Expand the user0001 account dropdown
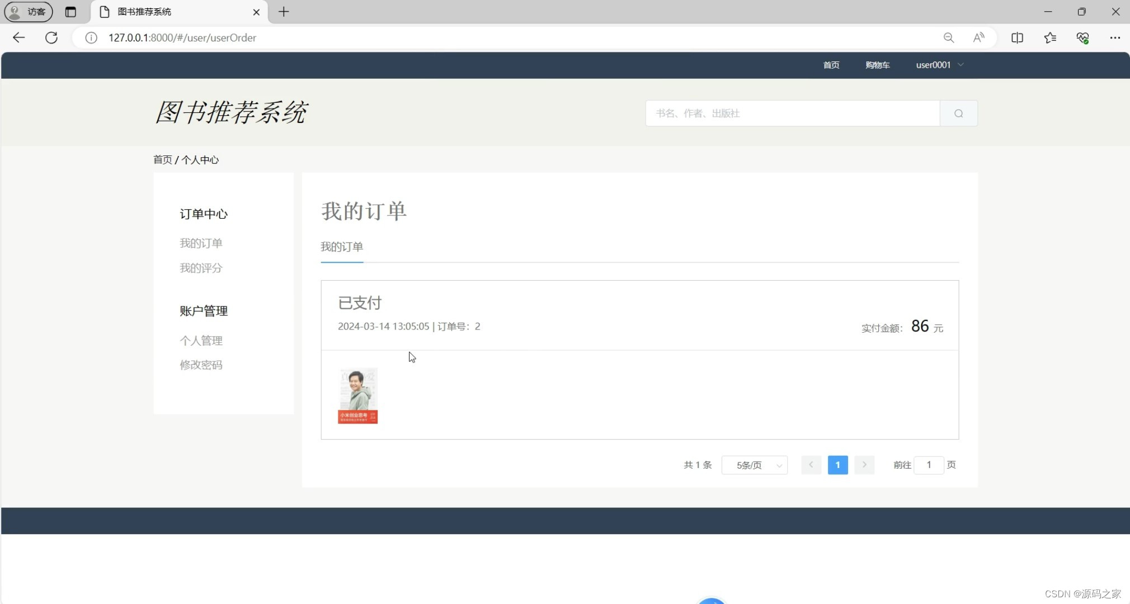This screenshot has width=1130, height=604. pos(940,65)
